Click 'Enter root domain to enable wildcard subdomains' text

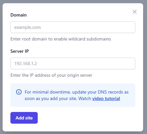click(x=60, y=39)
